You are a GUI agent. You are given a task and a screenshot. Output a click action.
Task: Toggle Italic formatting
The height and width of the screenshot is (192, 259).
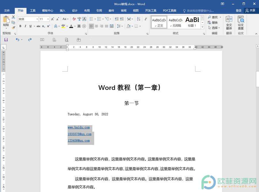tap(25, 26)
